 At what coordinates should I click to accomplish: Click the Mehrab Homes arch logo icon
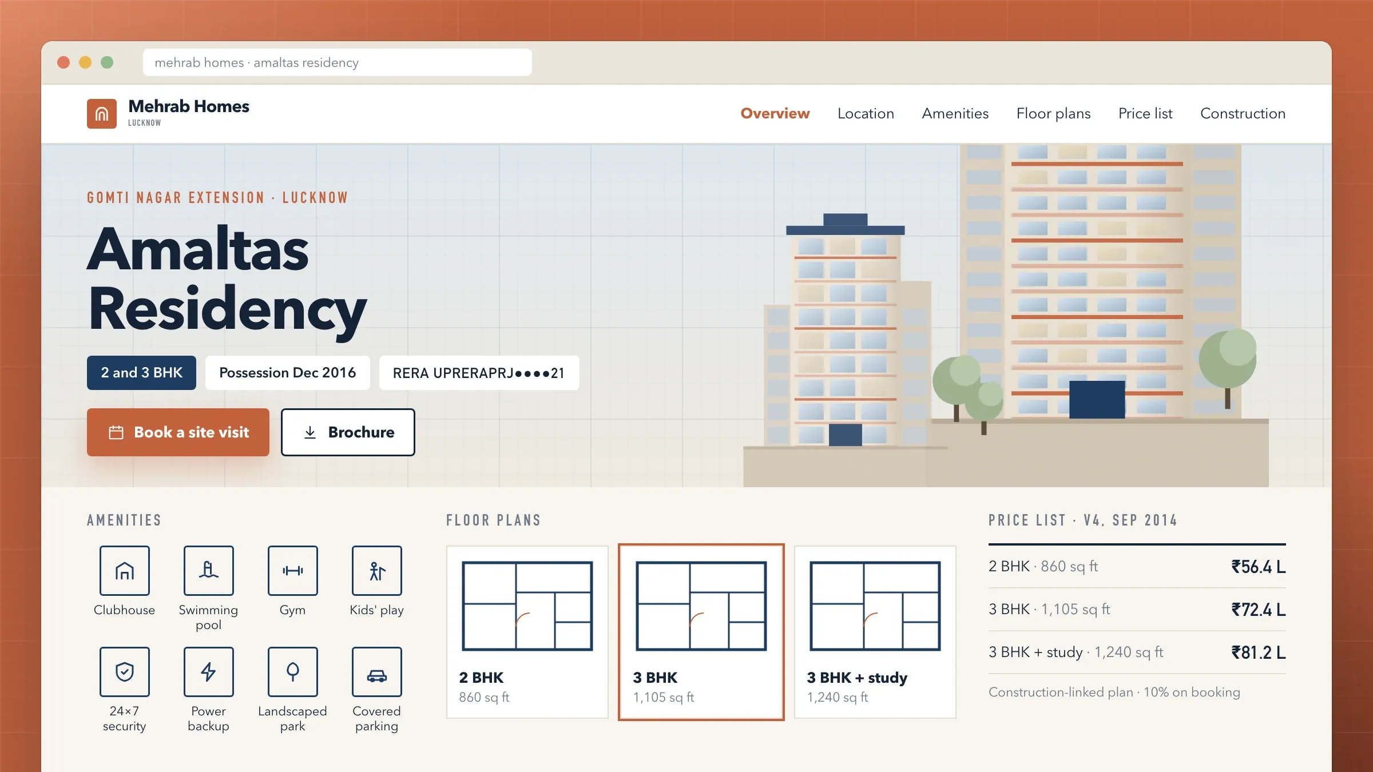coord(102,114)
